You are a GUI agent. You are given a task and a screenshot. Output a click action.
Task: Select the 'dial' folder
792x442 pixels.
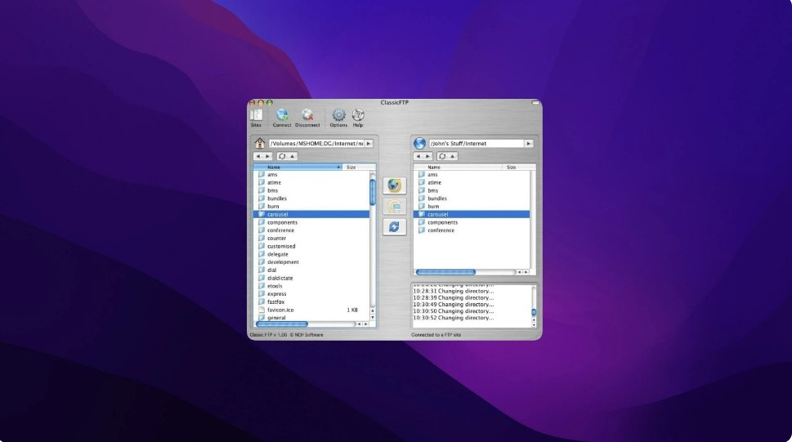pos(311,270)
